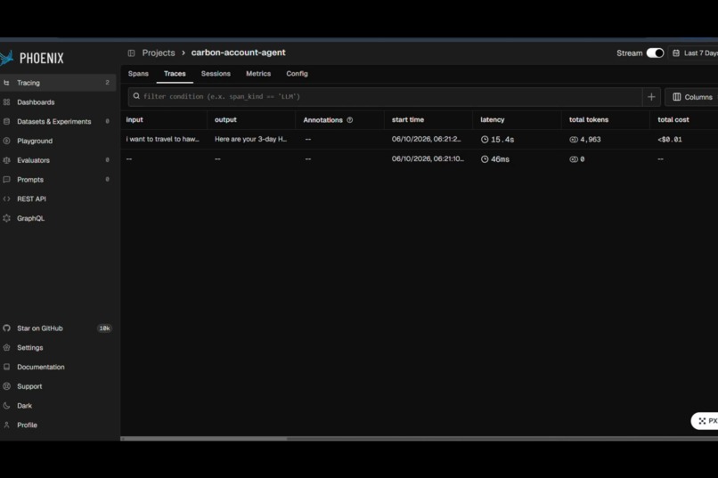Click the Playground play icon
This screenshot has width=718, height=478.
click(6, 141)
